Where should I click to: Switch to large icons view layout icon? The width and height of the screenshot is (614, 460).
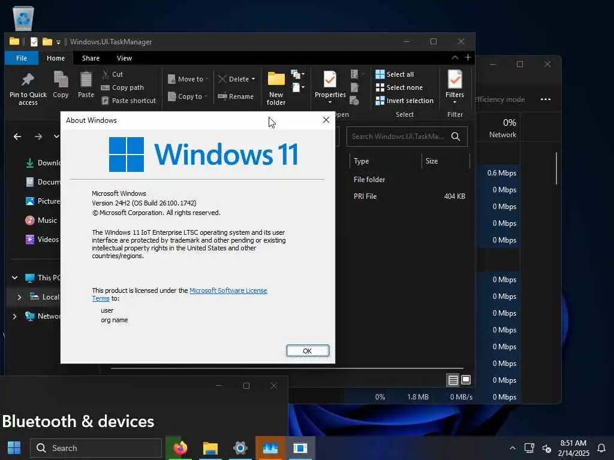pyautogui.click(x=465, y=379)
